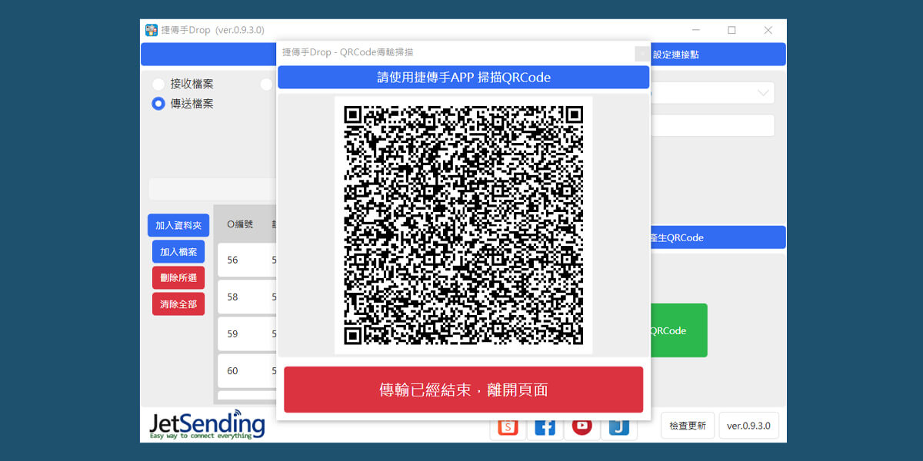Click the 請使用捷傳手APP 掃描QRCode banner

pyautogui.click(x=464, y=78)
